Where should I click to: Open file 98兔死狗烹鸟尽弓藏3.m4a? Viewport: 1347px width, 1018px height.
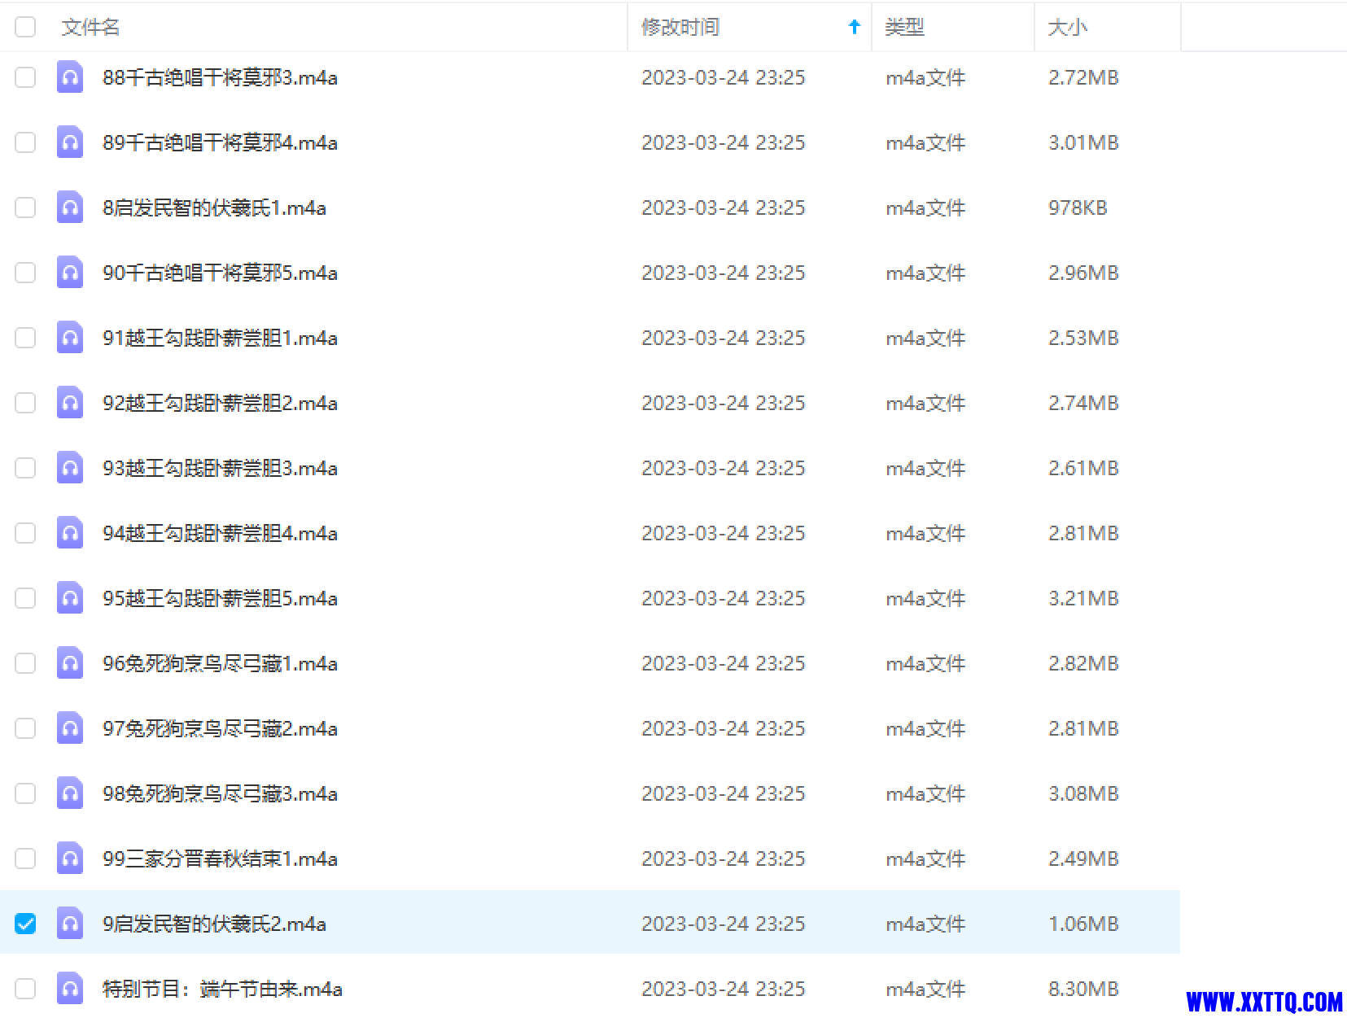[220, 793]
